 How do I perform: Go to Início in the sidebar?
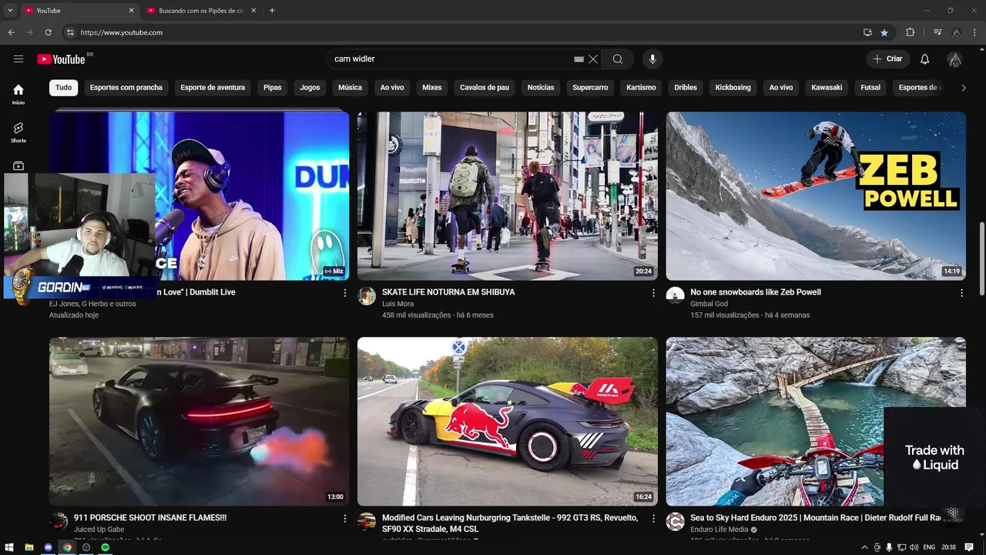pyautogui.click(x=18, y=94)
